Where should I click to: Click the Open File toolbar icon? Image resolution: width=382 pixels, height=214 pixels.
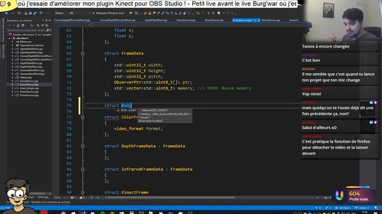[x=26, y=13]
